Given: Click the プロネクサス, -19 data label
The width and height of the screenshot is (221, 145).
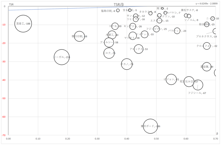Looking at the screenshot, I should point(206,36).
